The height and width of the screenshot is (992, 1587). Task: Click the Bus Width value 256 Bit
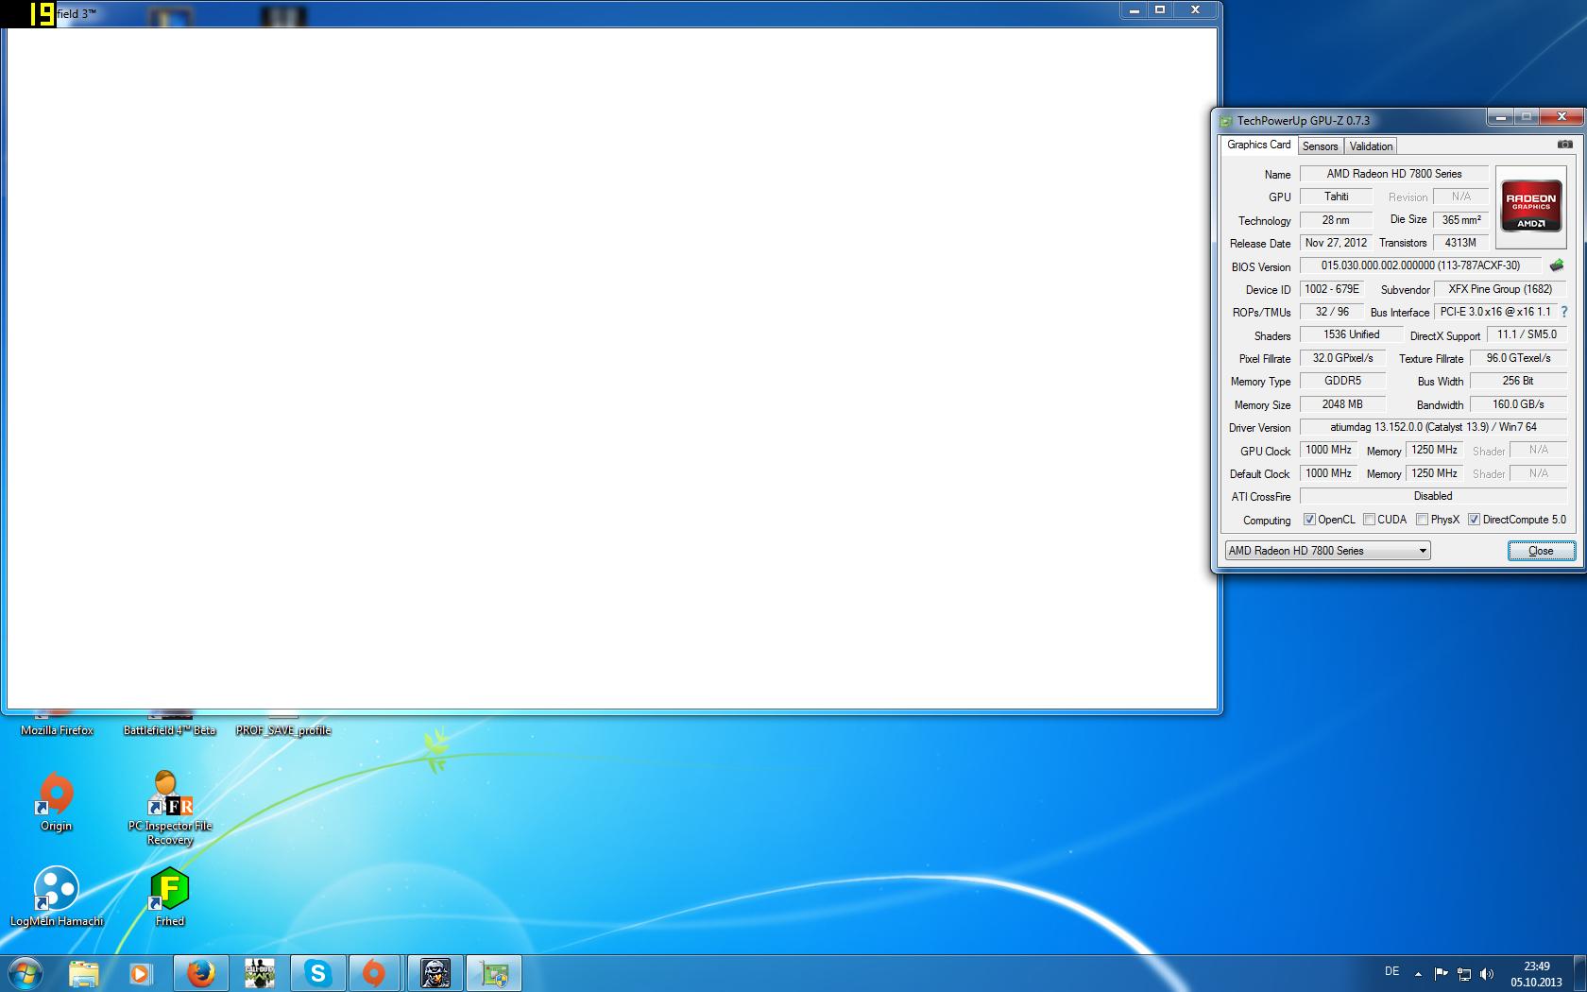1518,381
